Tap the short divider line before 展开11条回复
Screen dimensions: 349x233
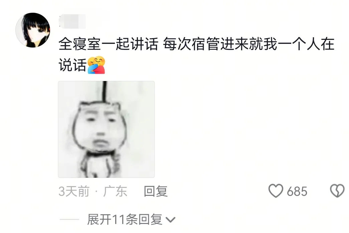[69, 220]
